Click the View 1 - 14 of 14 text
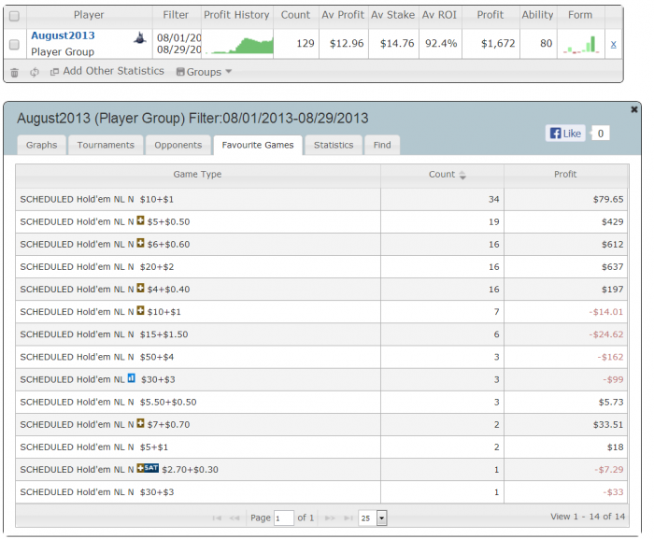This screenshot has width=654, height=539. click(588, 517)
